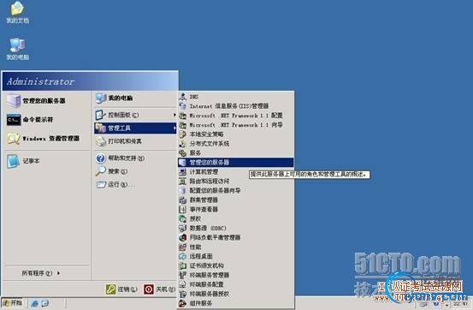The height and width of the screenshot is (310, 473).
Task: Open 事件查看器
Action: (x=236, y=209)
